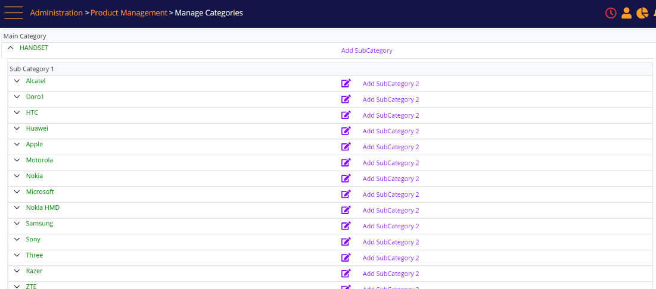Add SubCategory 2 under Apple
656x289 pixels.
pyautogui.click(x=391, y=147)
